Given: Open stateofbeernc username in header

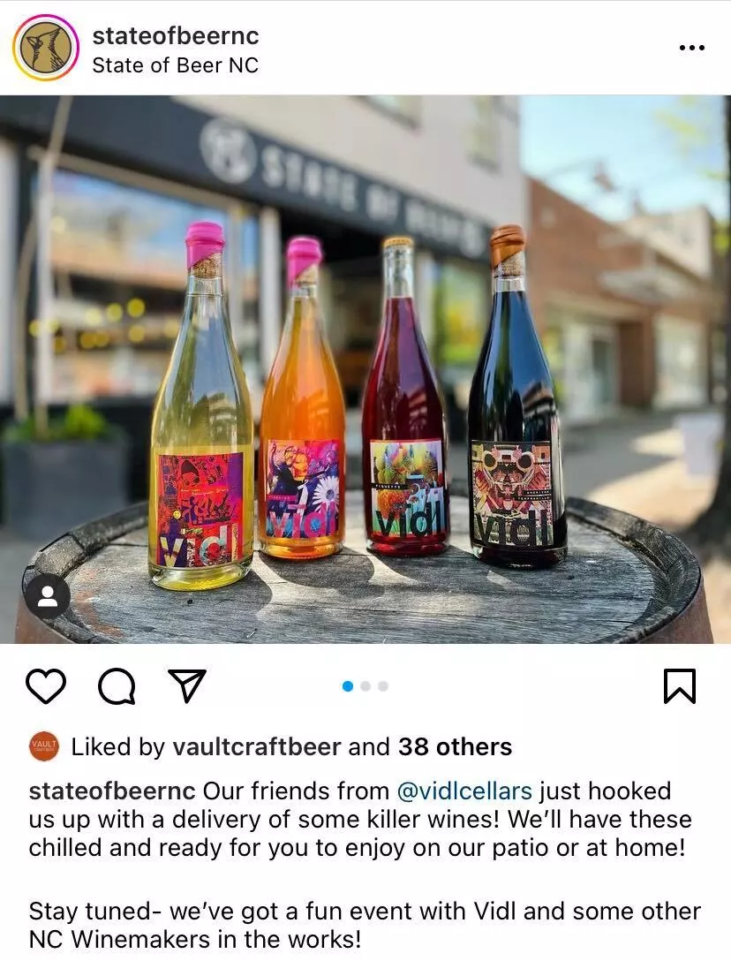Looking at the screenshot, I should pyautogui.click(x=176, y=35).
